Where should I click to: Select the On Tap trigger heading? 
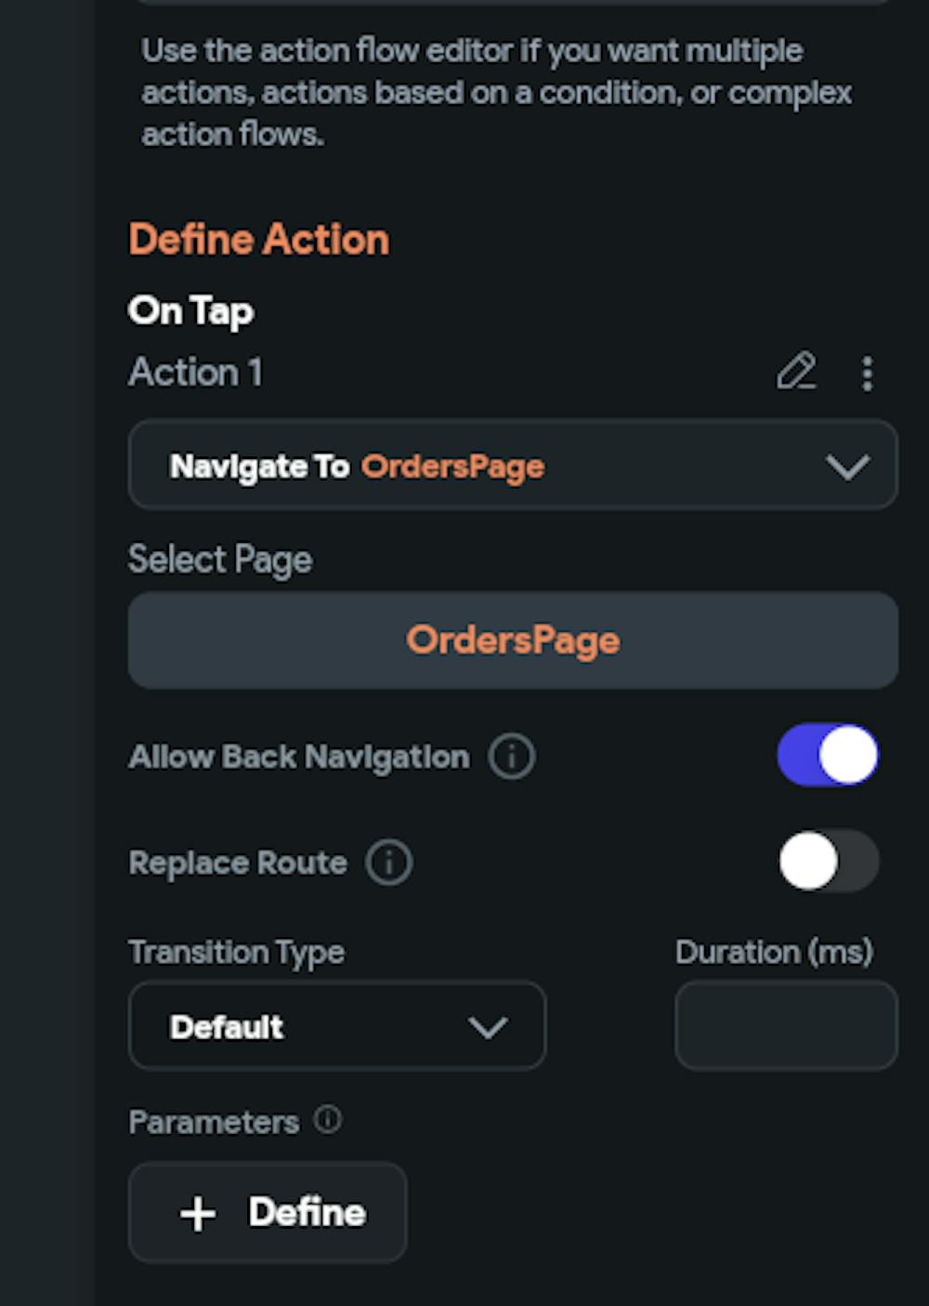coord(190,311)
